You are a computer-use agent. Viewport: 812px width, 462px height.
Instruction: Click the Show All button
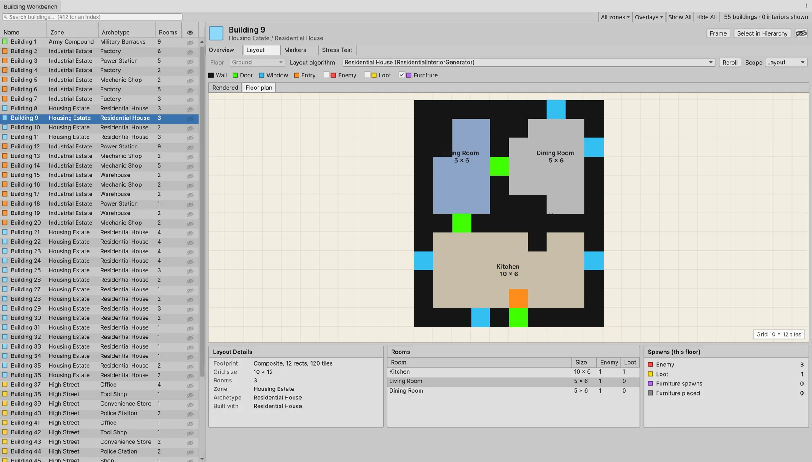679,17
